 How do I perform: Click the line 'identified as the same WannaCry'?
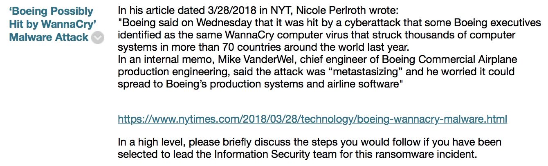point(317,34)
